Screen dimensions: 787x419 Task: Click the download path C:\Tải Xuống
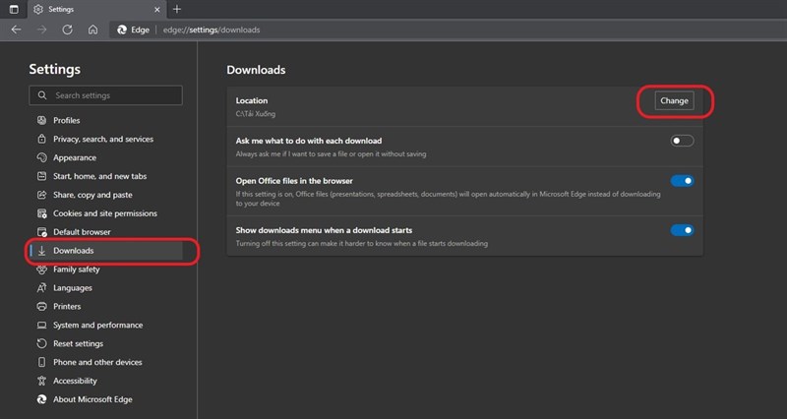click(256, 114)
